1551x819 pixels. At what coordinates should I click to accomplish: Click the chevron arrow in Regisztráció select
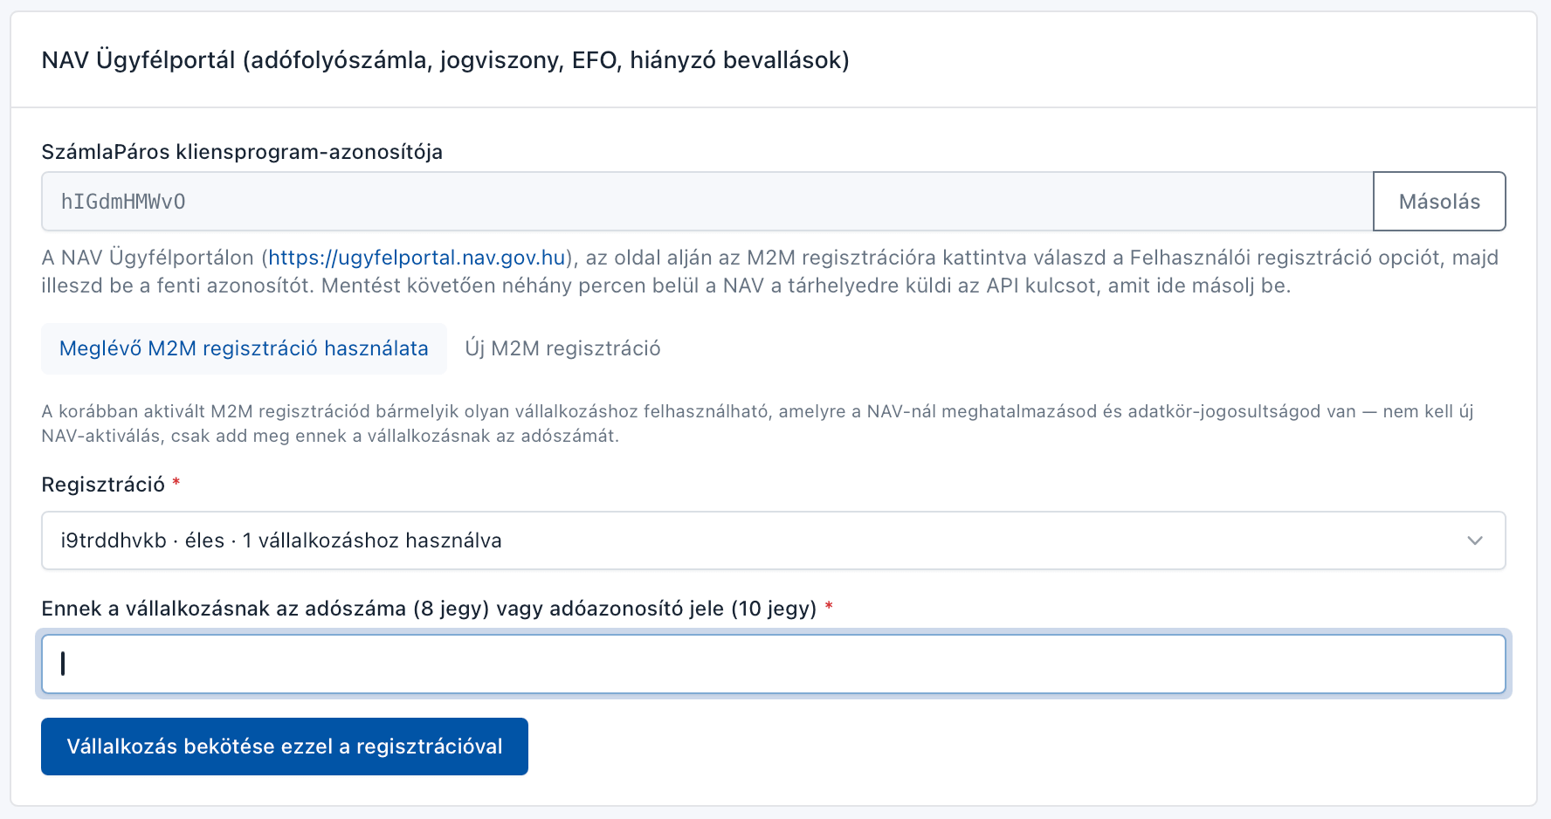(x=1475, y=540)
